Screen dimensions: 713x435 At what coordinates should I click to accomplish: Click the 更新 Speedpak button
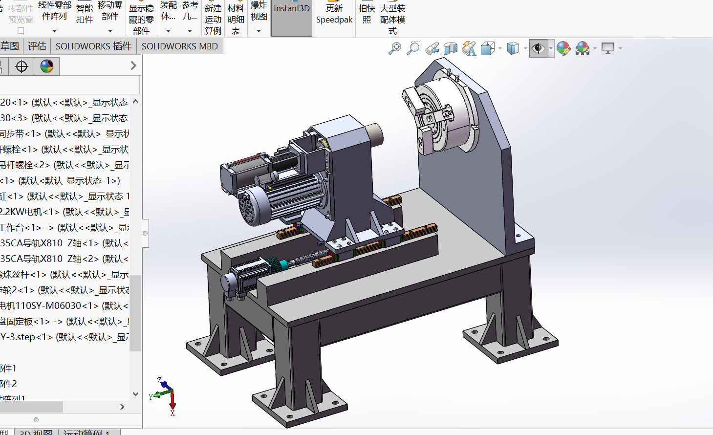click(334, 14)
